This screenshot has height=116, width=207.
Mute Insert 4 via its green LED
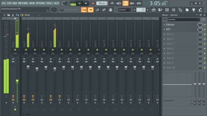(x=53, y=50)
